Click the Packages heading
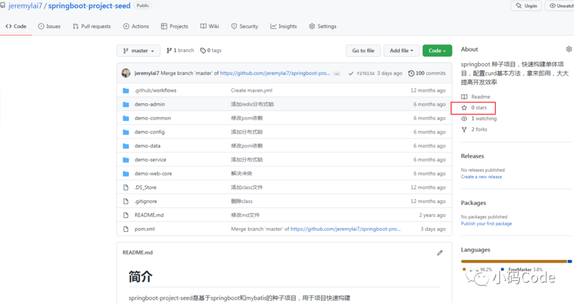574x303 pixels. 474,203
